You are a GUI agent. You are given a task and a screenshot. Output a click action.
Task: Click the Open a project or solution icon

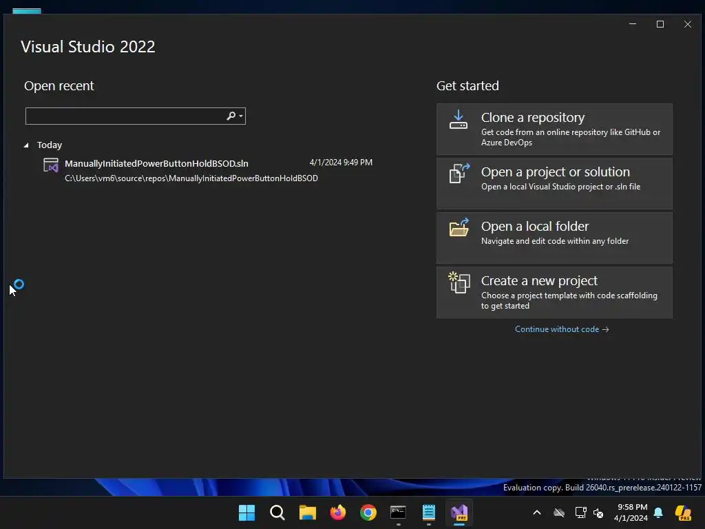tap(459, 173)
